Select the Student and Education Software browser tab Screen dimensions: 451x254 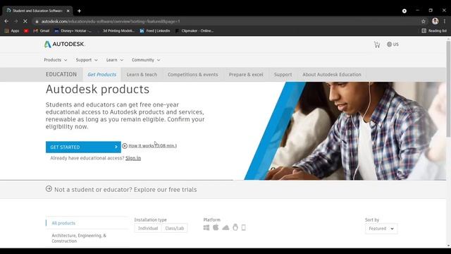point(37,11)
